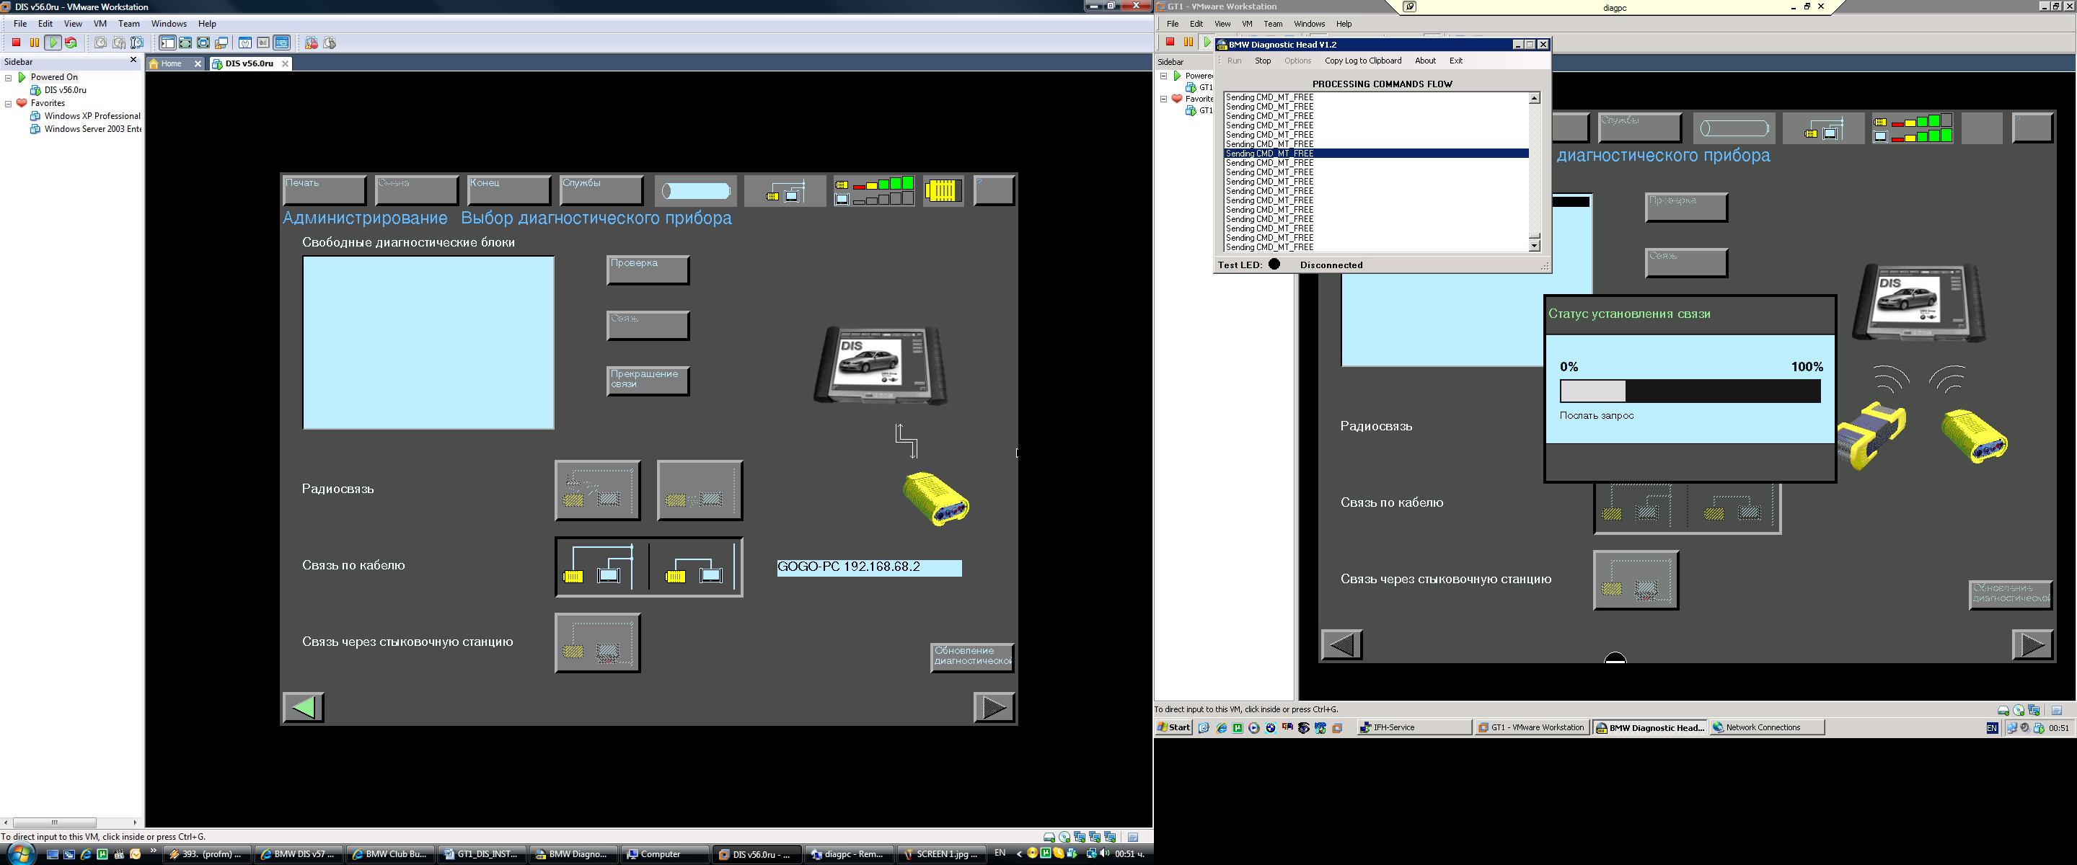Select first cable connection icon in left DIS
This screenshot has width=2077, height=865.
[x=601, y=567]
